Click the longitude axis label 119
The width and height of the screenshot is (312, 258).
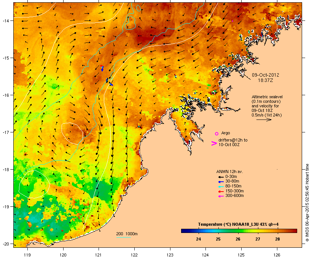(27, 255)
